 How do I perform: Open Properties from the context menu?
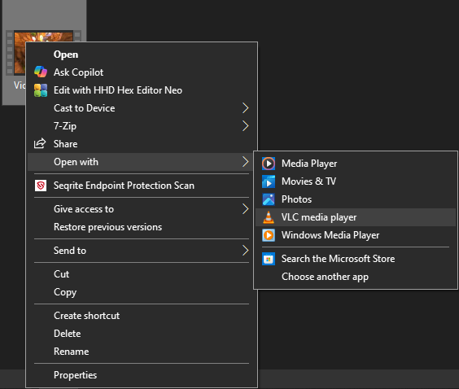coord(142,375)
